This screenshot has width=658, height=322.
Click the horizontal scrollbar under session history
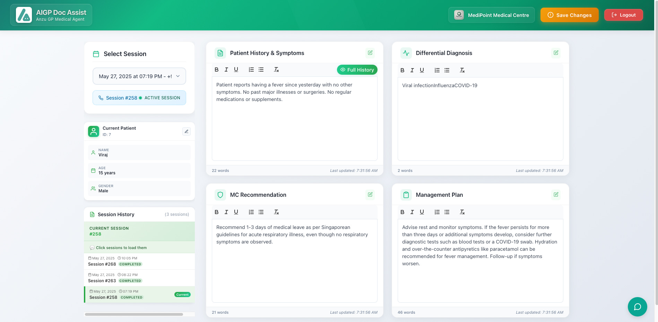[x=134, y=314]
